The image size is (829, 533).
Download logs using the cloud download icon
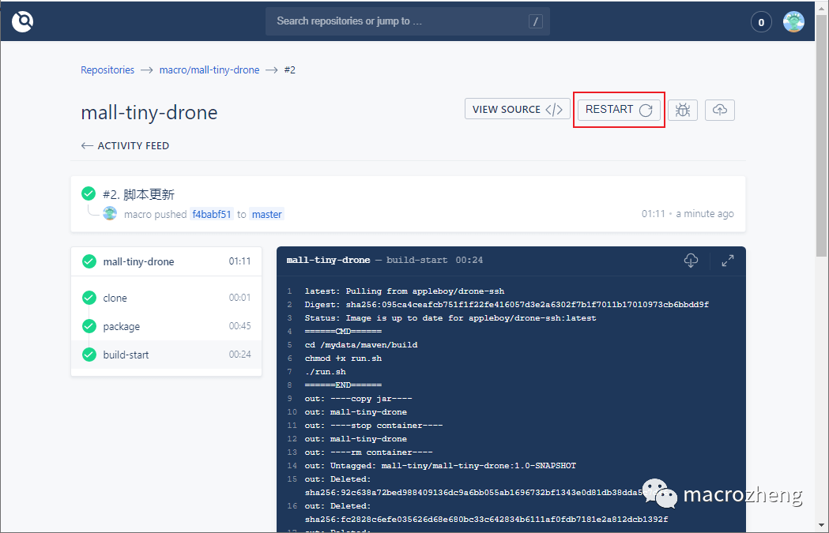tap(691, 260)
